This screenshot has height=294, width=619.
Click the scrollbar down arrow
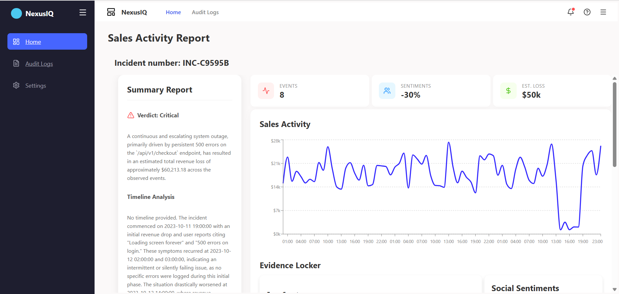click(x=614, y=289)
